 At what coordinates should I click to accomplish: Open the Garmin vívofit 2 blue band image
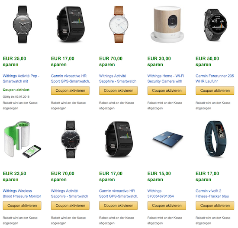pos(215,138)
